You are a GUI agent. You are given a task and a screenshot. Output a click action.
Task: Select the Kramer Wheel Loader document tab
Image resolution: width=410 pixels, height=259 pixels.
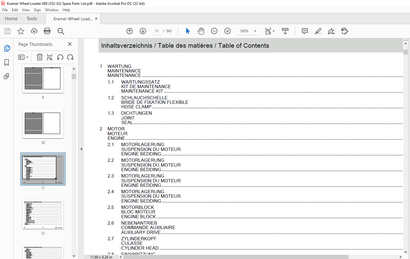coord(73,19)
